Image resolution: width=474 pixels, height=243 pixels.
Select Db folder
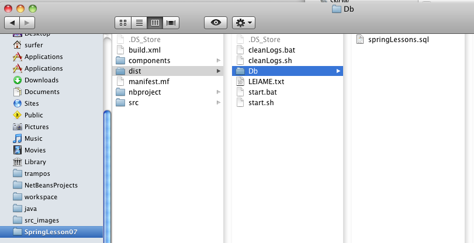click(288, 71)
